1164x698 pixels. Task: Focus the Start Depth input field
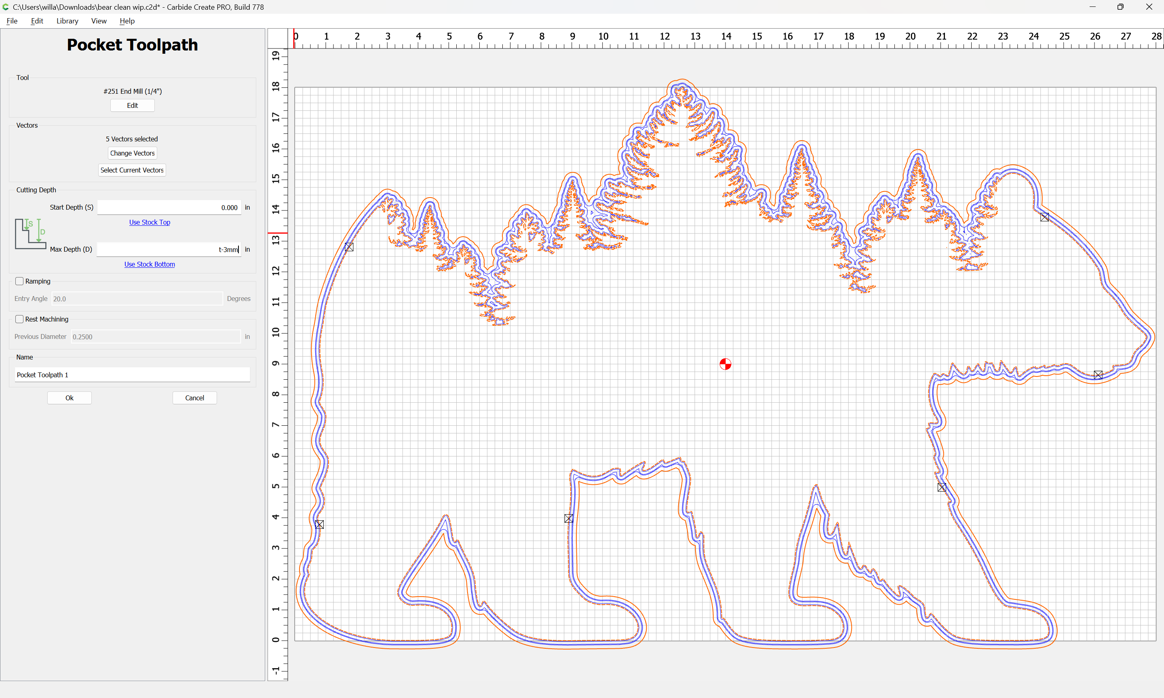[169, 208]
